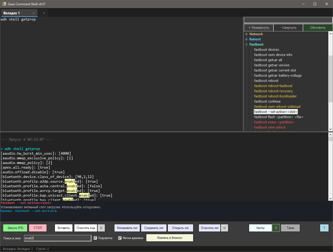Click the Извлечь в блокнот button
The image size is (333, 252).
coord(170,238)
